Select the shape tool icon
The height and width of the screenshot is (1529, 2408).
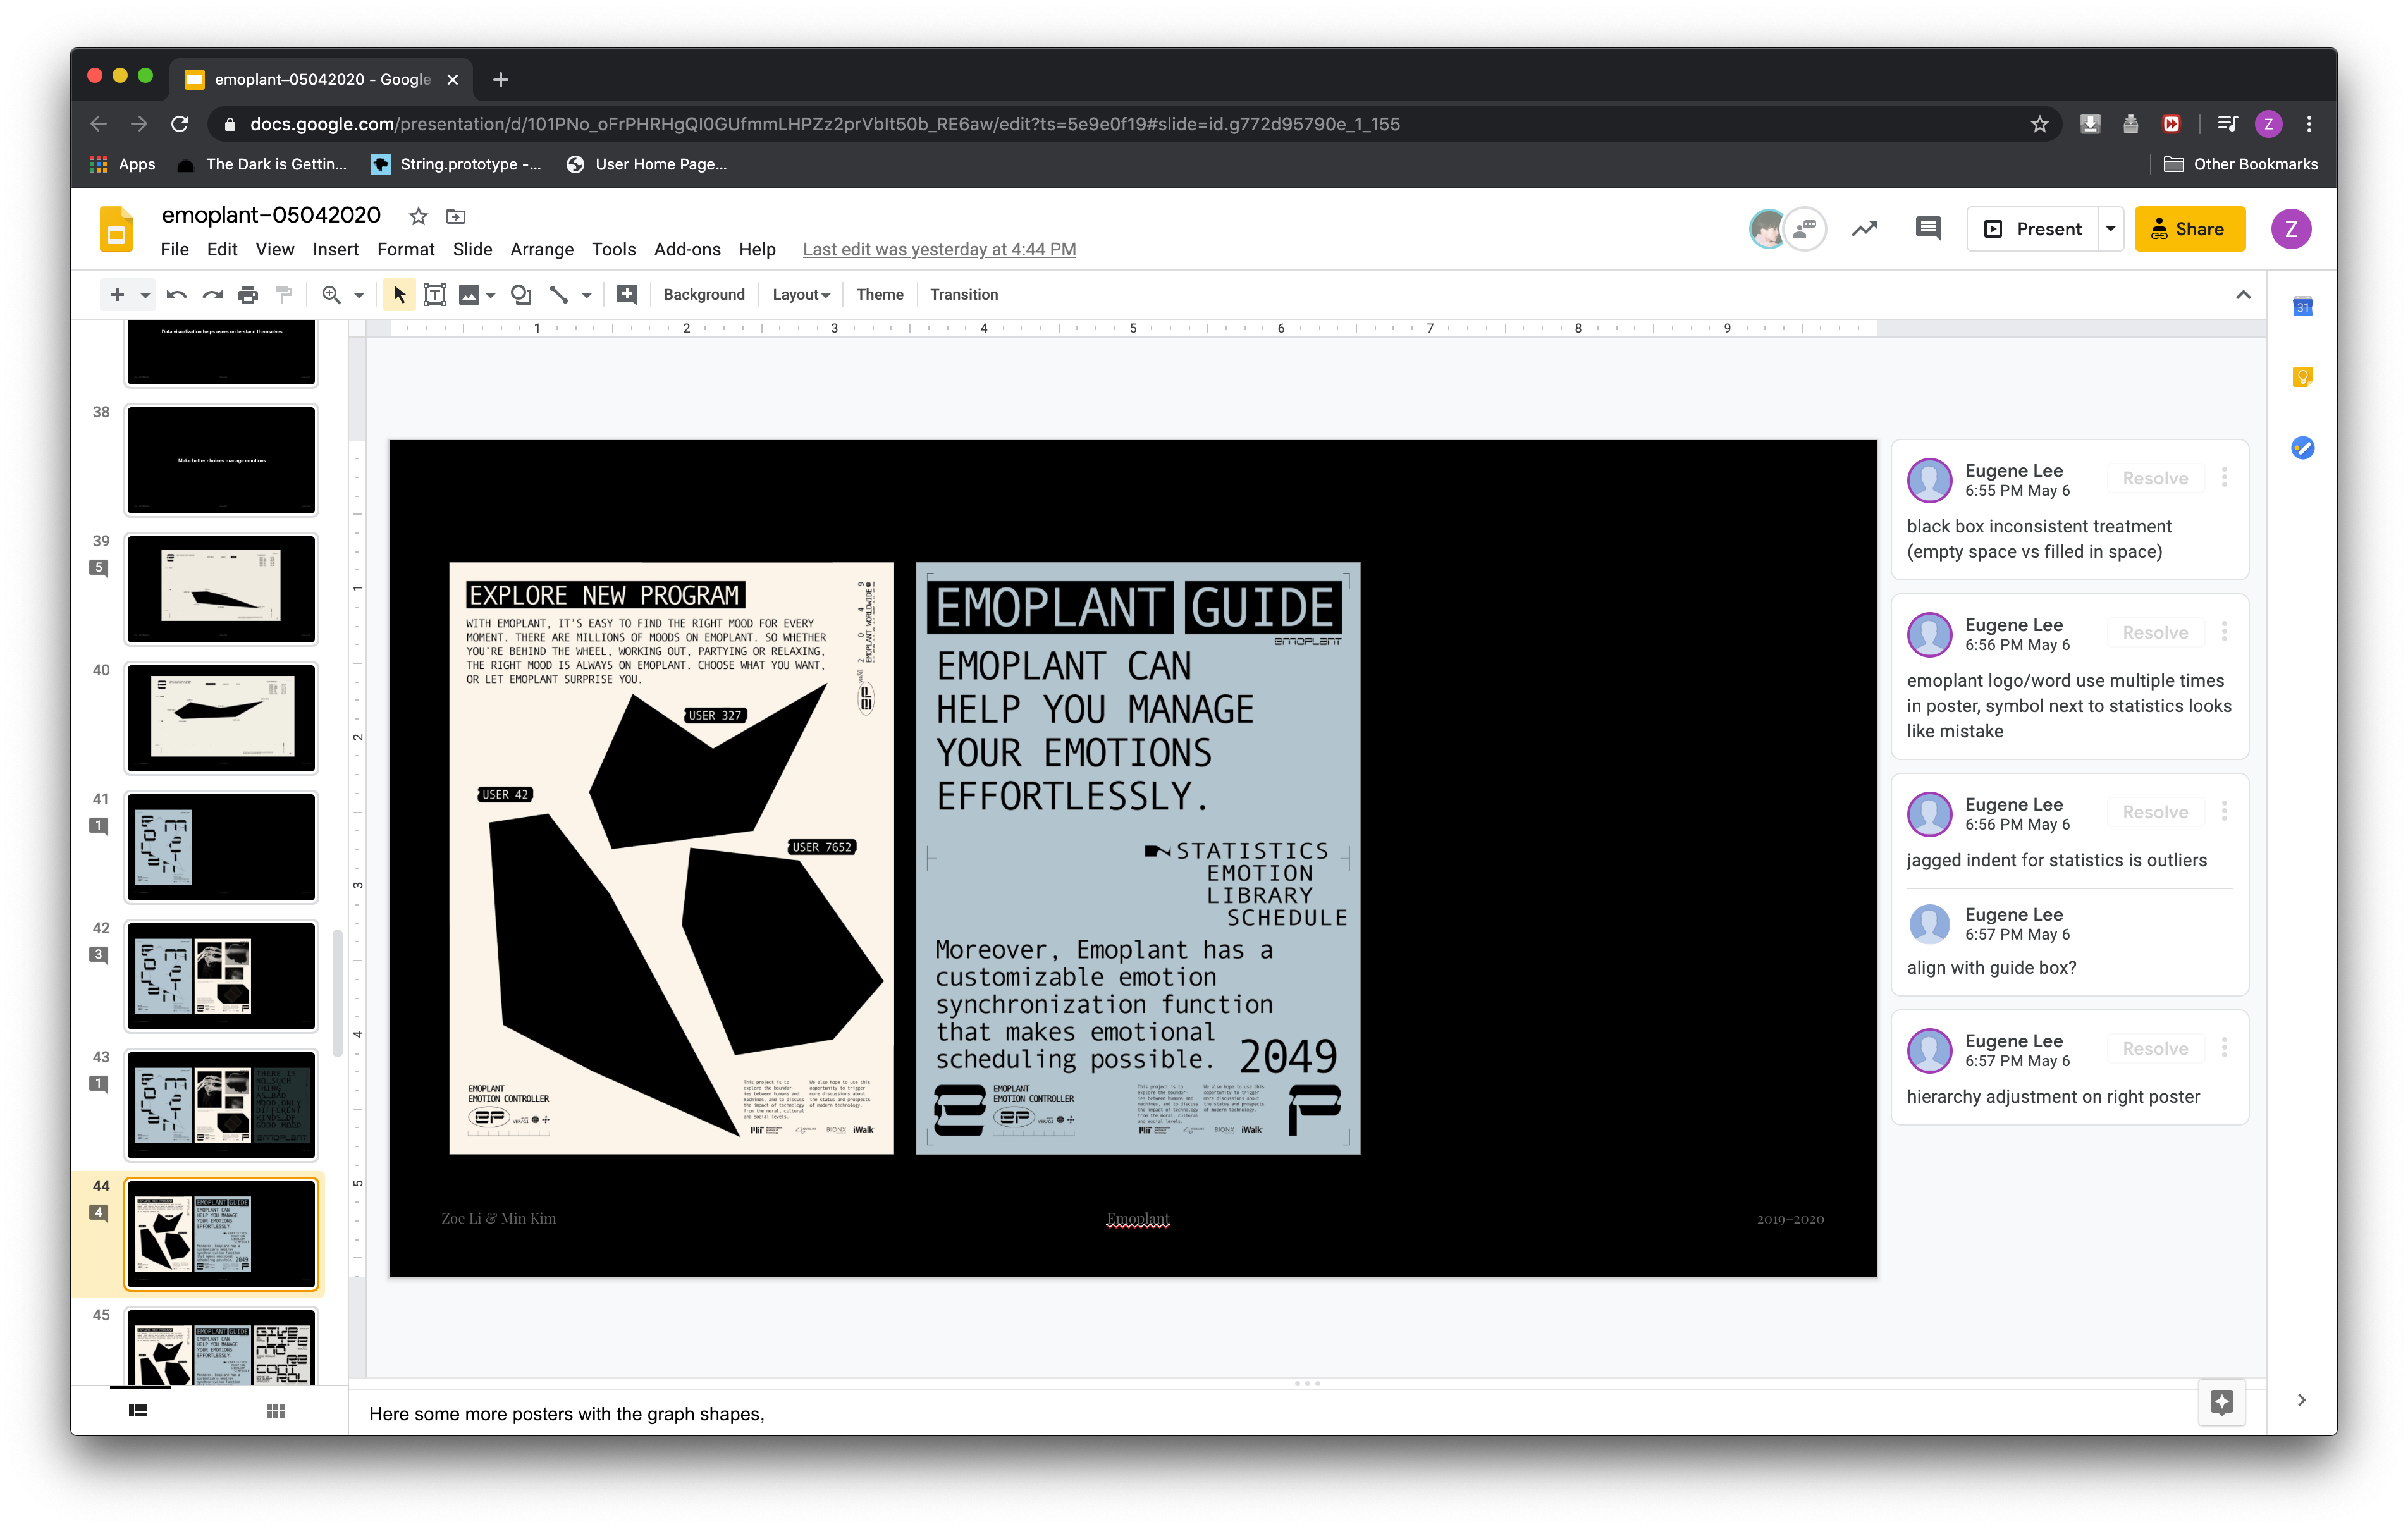point(520,294)
